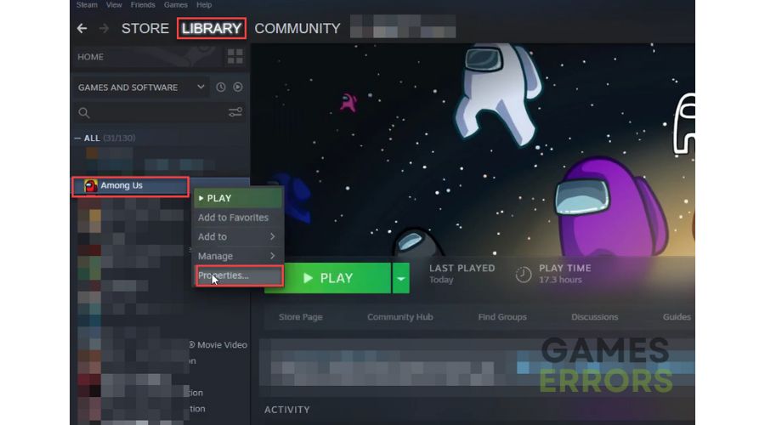Go back with the left arrow
The width and height of the screenshot is (765, 425).
82,29
